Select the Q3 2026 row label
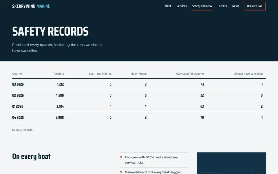This screenshot has width=278, height=174. coord(18,84)
